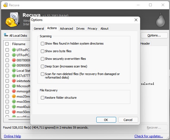170x140 pixels.
Task: Select the mmsogdi file row
Action: click(17, 91)
